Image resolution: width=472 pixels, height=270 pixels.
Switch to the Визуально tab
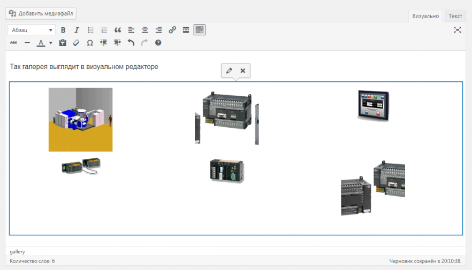[x=425, y=16]
